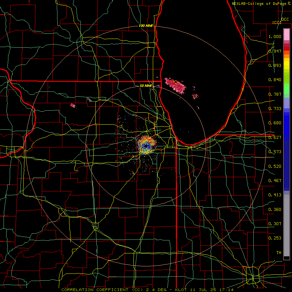Click the 17:14 timestamp

227,290
